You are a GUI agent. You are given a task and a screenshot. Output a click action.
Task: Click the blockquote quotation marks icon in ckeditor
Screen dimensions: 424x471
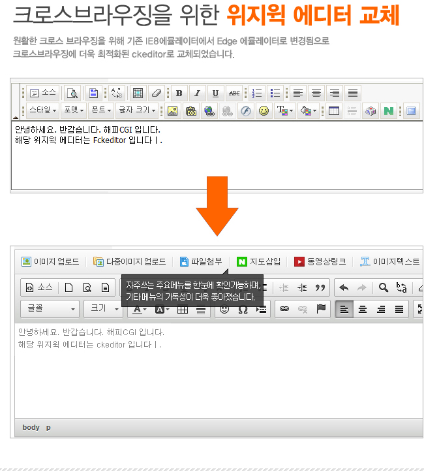pos(320,288)
